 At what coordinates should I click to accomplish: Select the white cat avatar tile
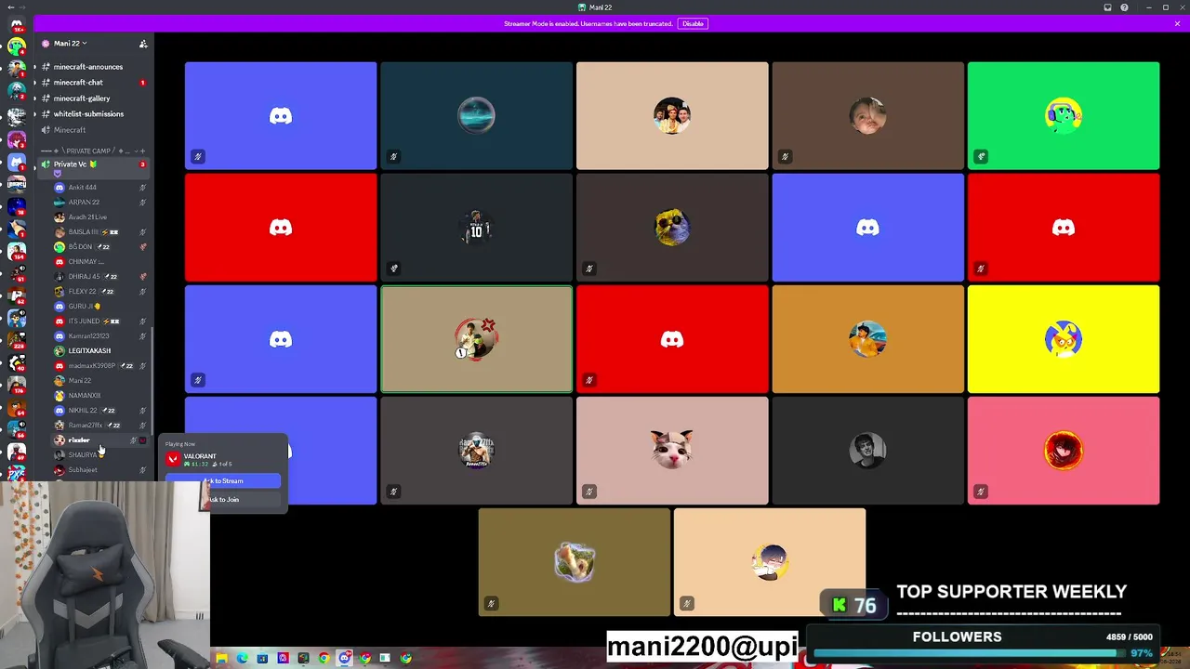(672, 451)
